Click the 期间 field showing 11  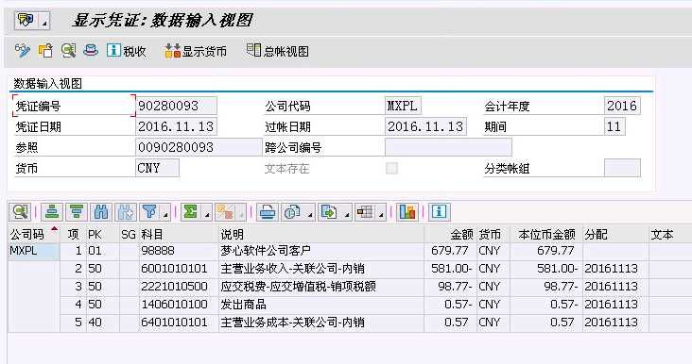(x=614, y=126)
